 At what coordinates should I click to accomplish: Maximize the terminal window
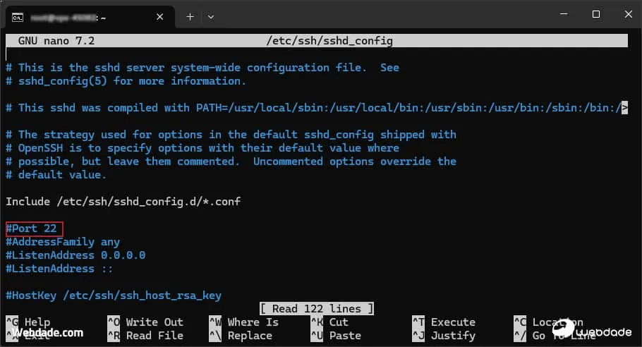(596, 14)
